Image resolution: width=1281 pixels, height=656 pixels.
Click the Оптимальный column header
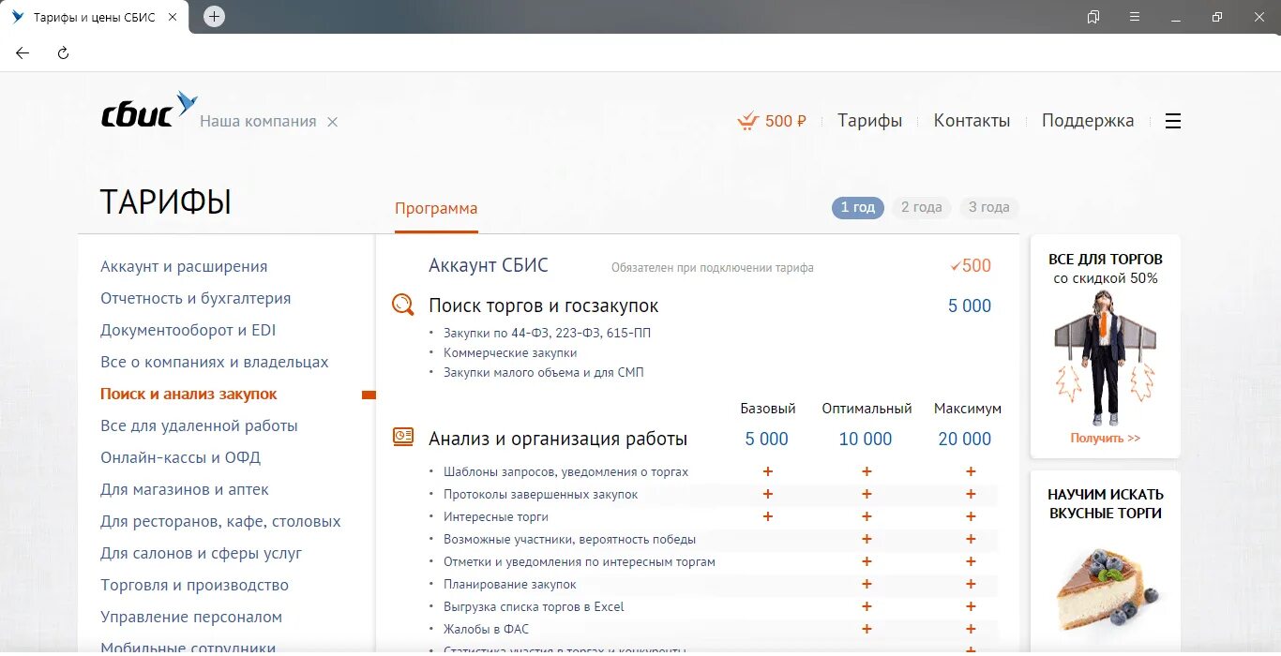click(867, 409)
